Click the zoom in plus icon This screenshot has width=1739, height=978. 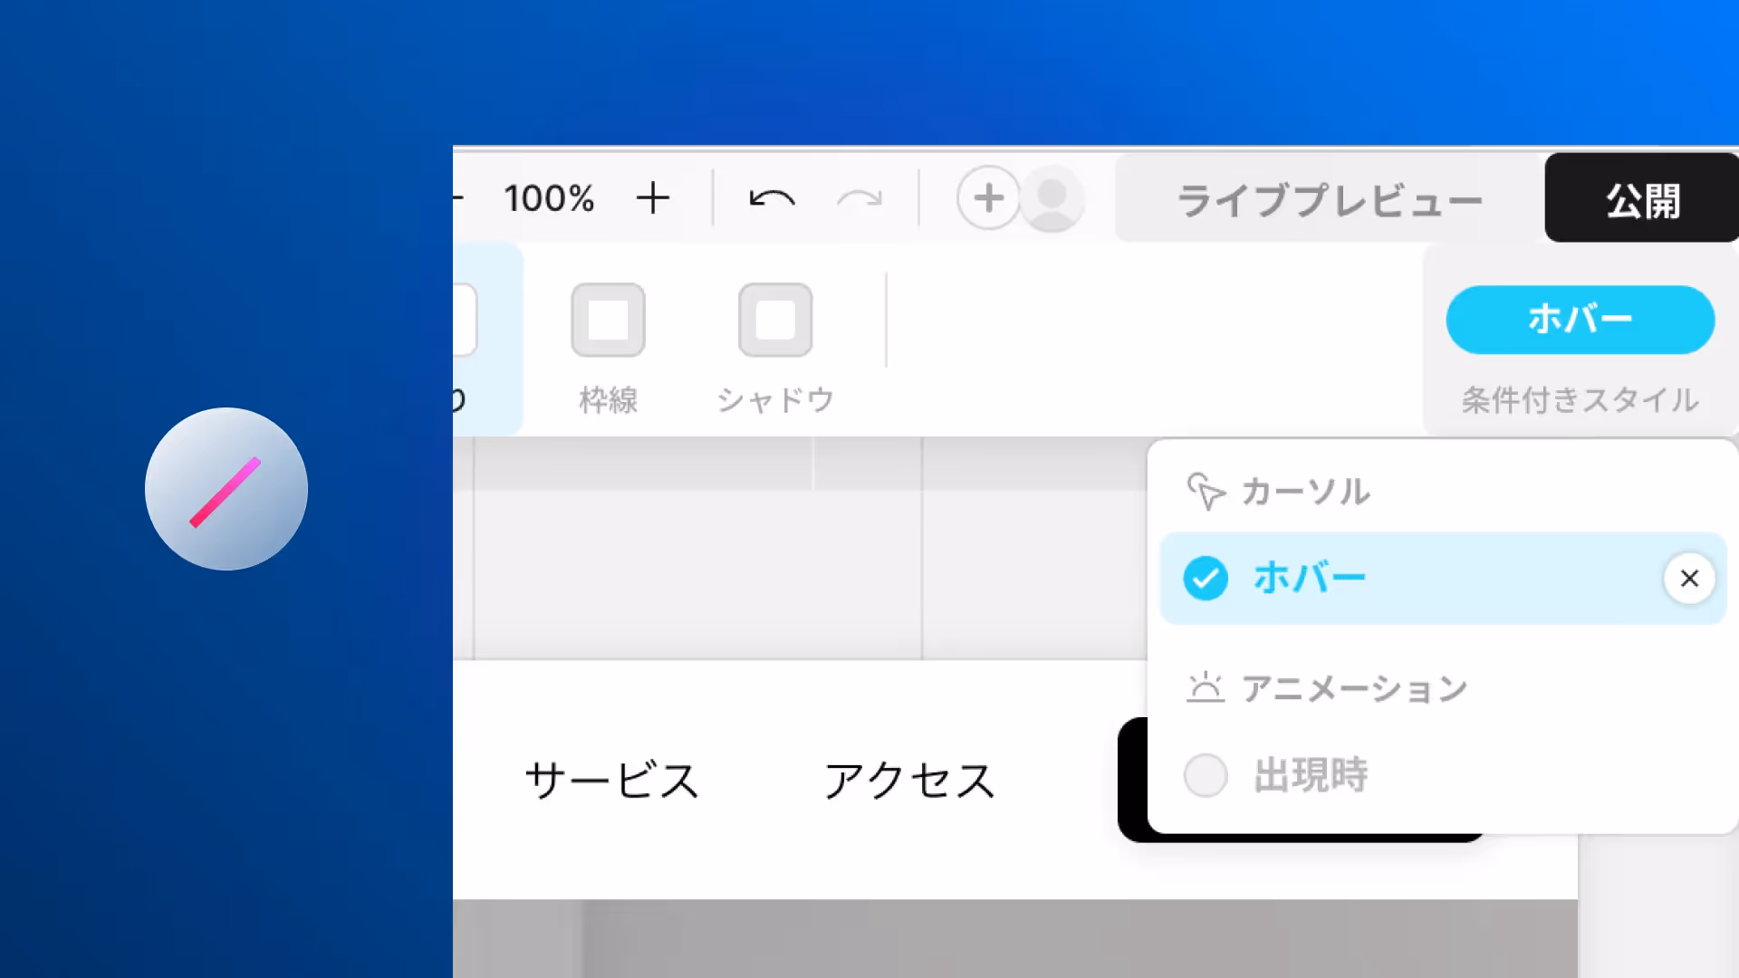click(x=652, y=197)
